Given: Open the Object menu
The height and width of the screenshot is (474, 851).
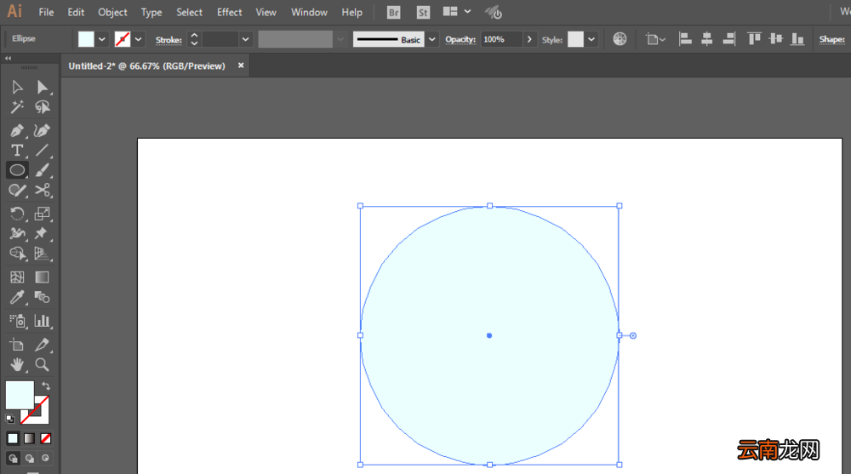Looking at the screenshot, I should tap(112, 12).
